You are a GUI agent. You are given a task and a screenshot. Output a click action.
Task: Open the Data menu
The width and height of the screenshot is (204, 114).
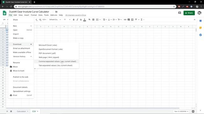(x=40, y=15)
